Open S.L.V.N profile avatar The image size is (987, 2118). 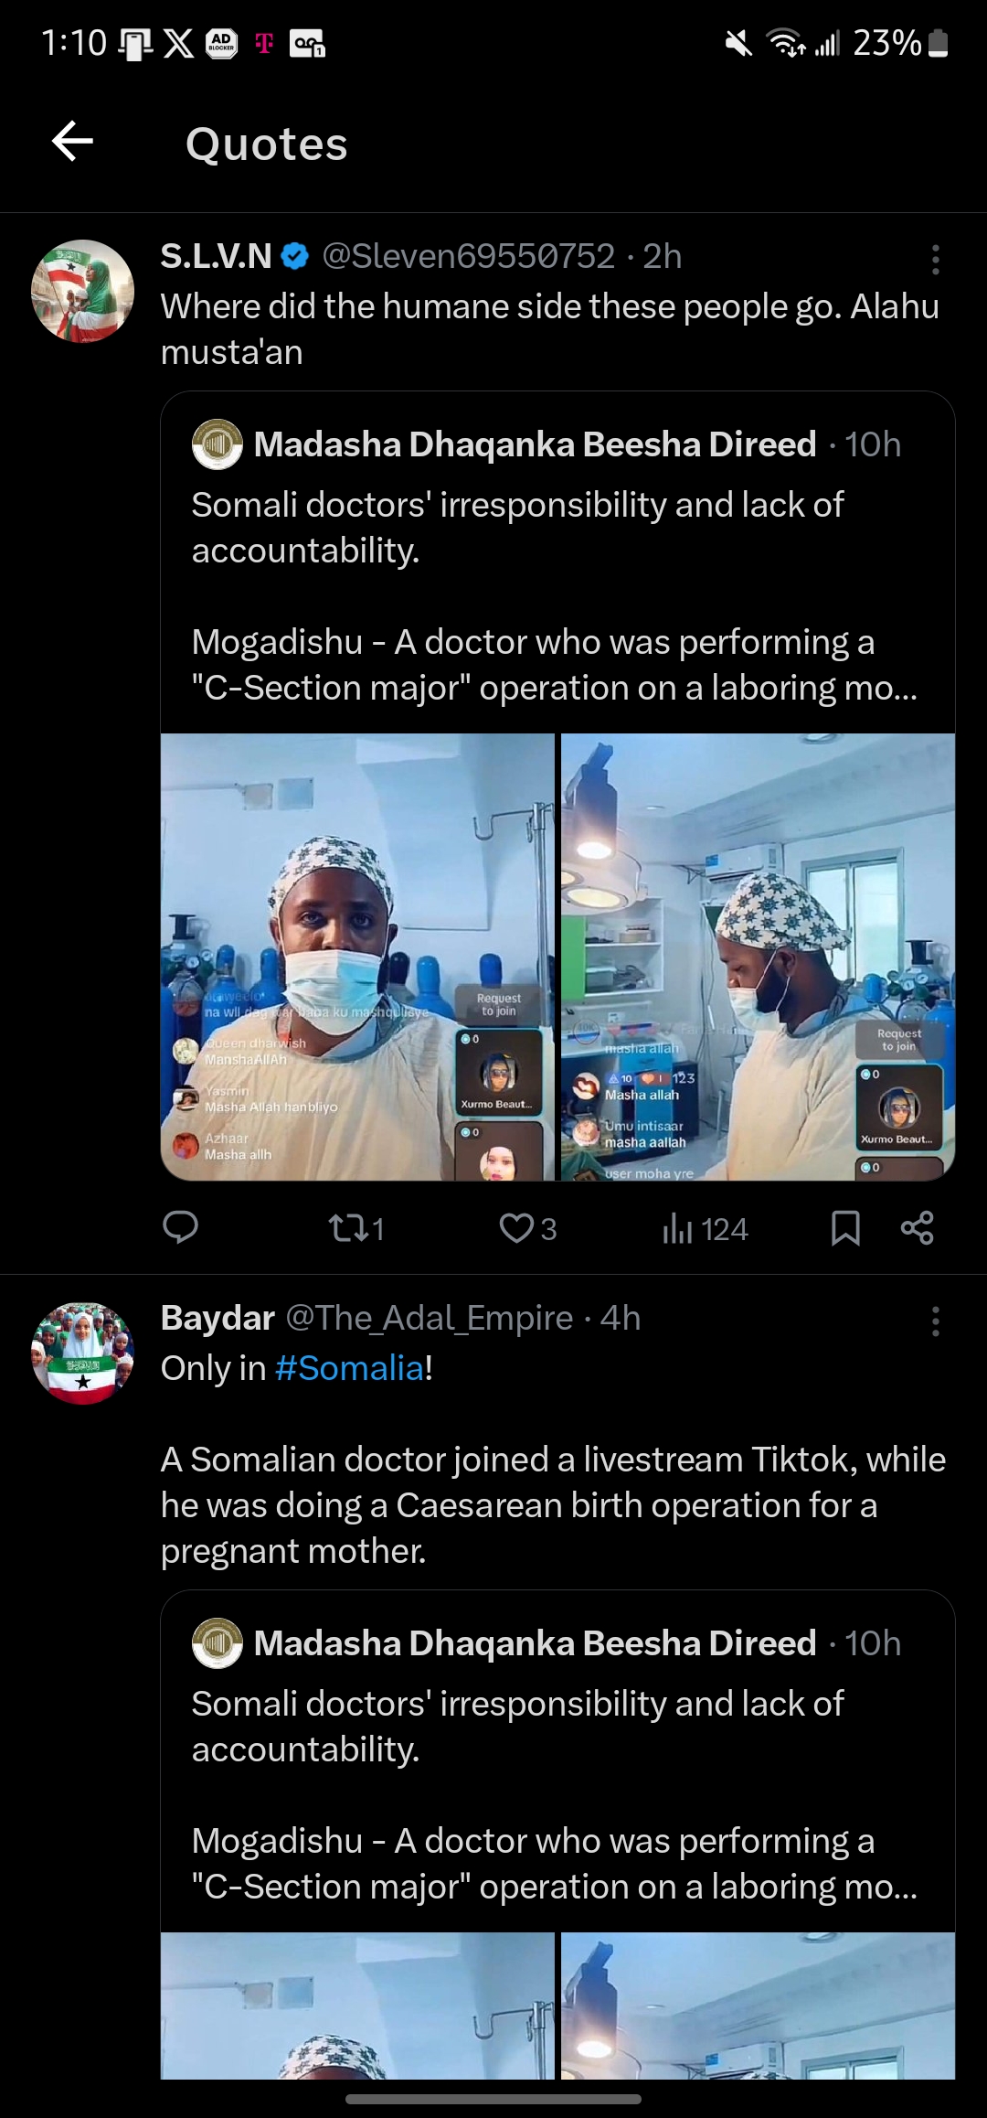[82, 291]
